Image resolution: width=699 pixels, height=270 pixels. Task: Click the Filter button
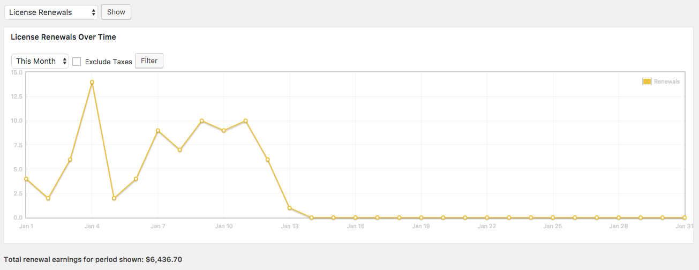[x=149, y=61]
